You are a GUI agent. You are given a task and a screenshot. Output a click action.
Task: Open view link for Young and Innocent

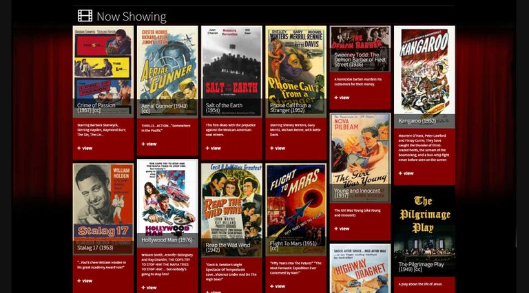point(342,228)
